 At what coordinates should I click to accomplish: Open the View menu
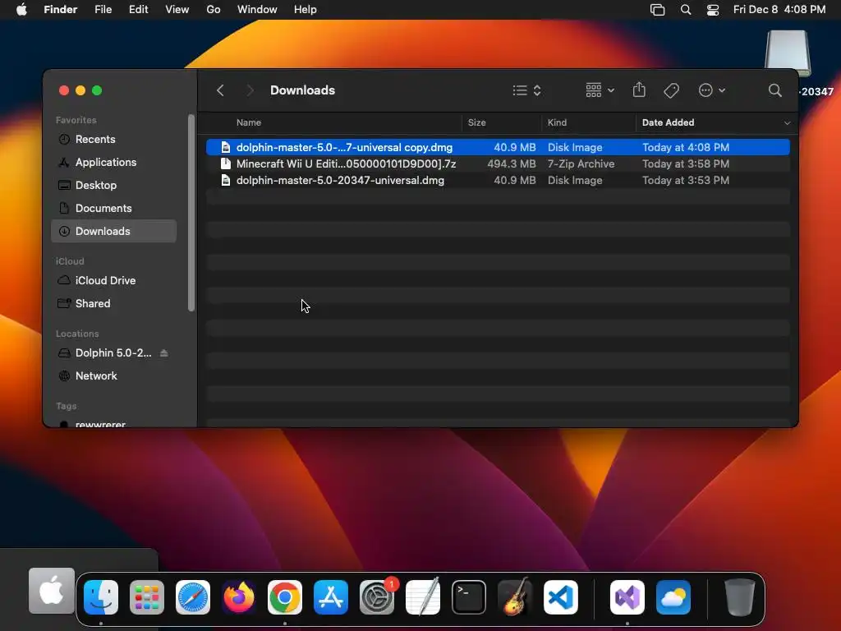[x=177, y=10]
